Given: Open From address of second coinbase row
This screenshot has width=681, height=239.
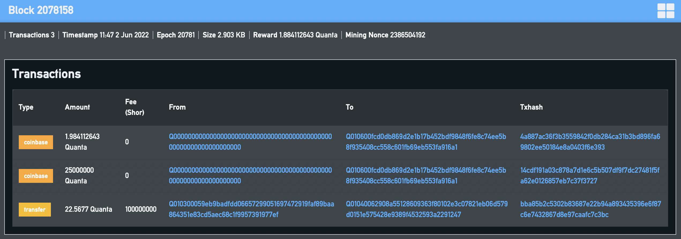Looking at the screenshot, I should tap(250, 176).
